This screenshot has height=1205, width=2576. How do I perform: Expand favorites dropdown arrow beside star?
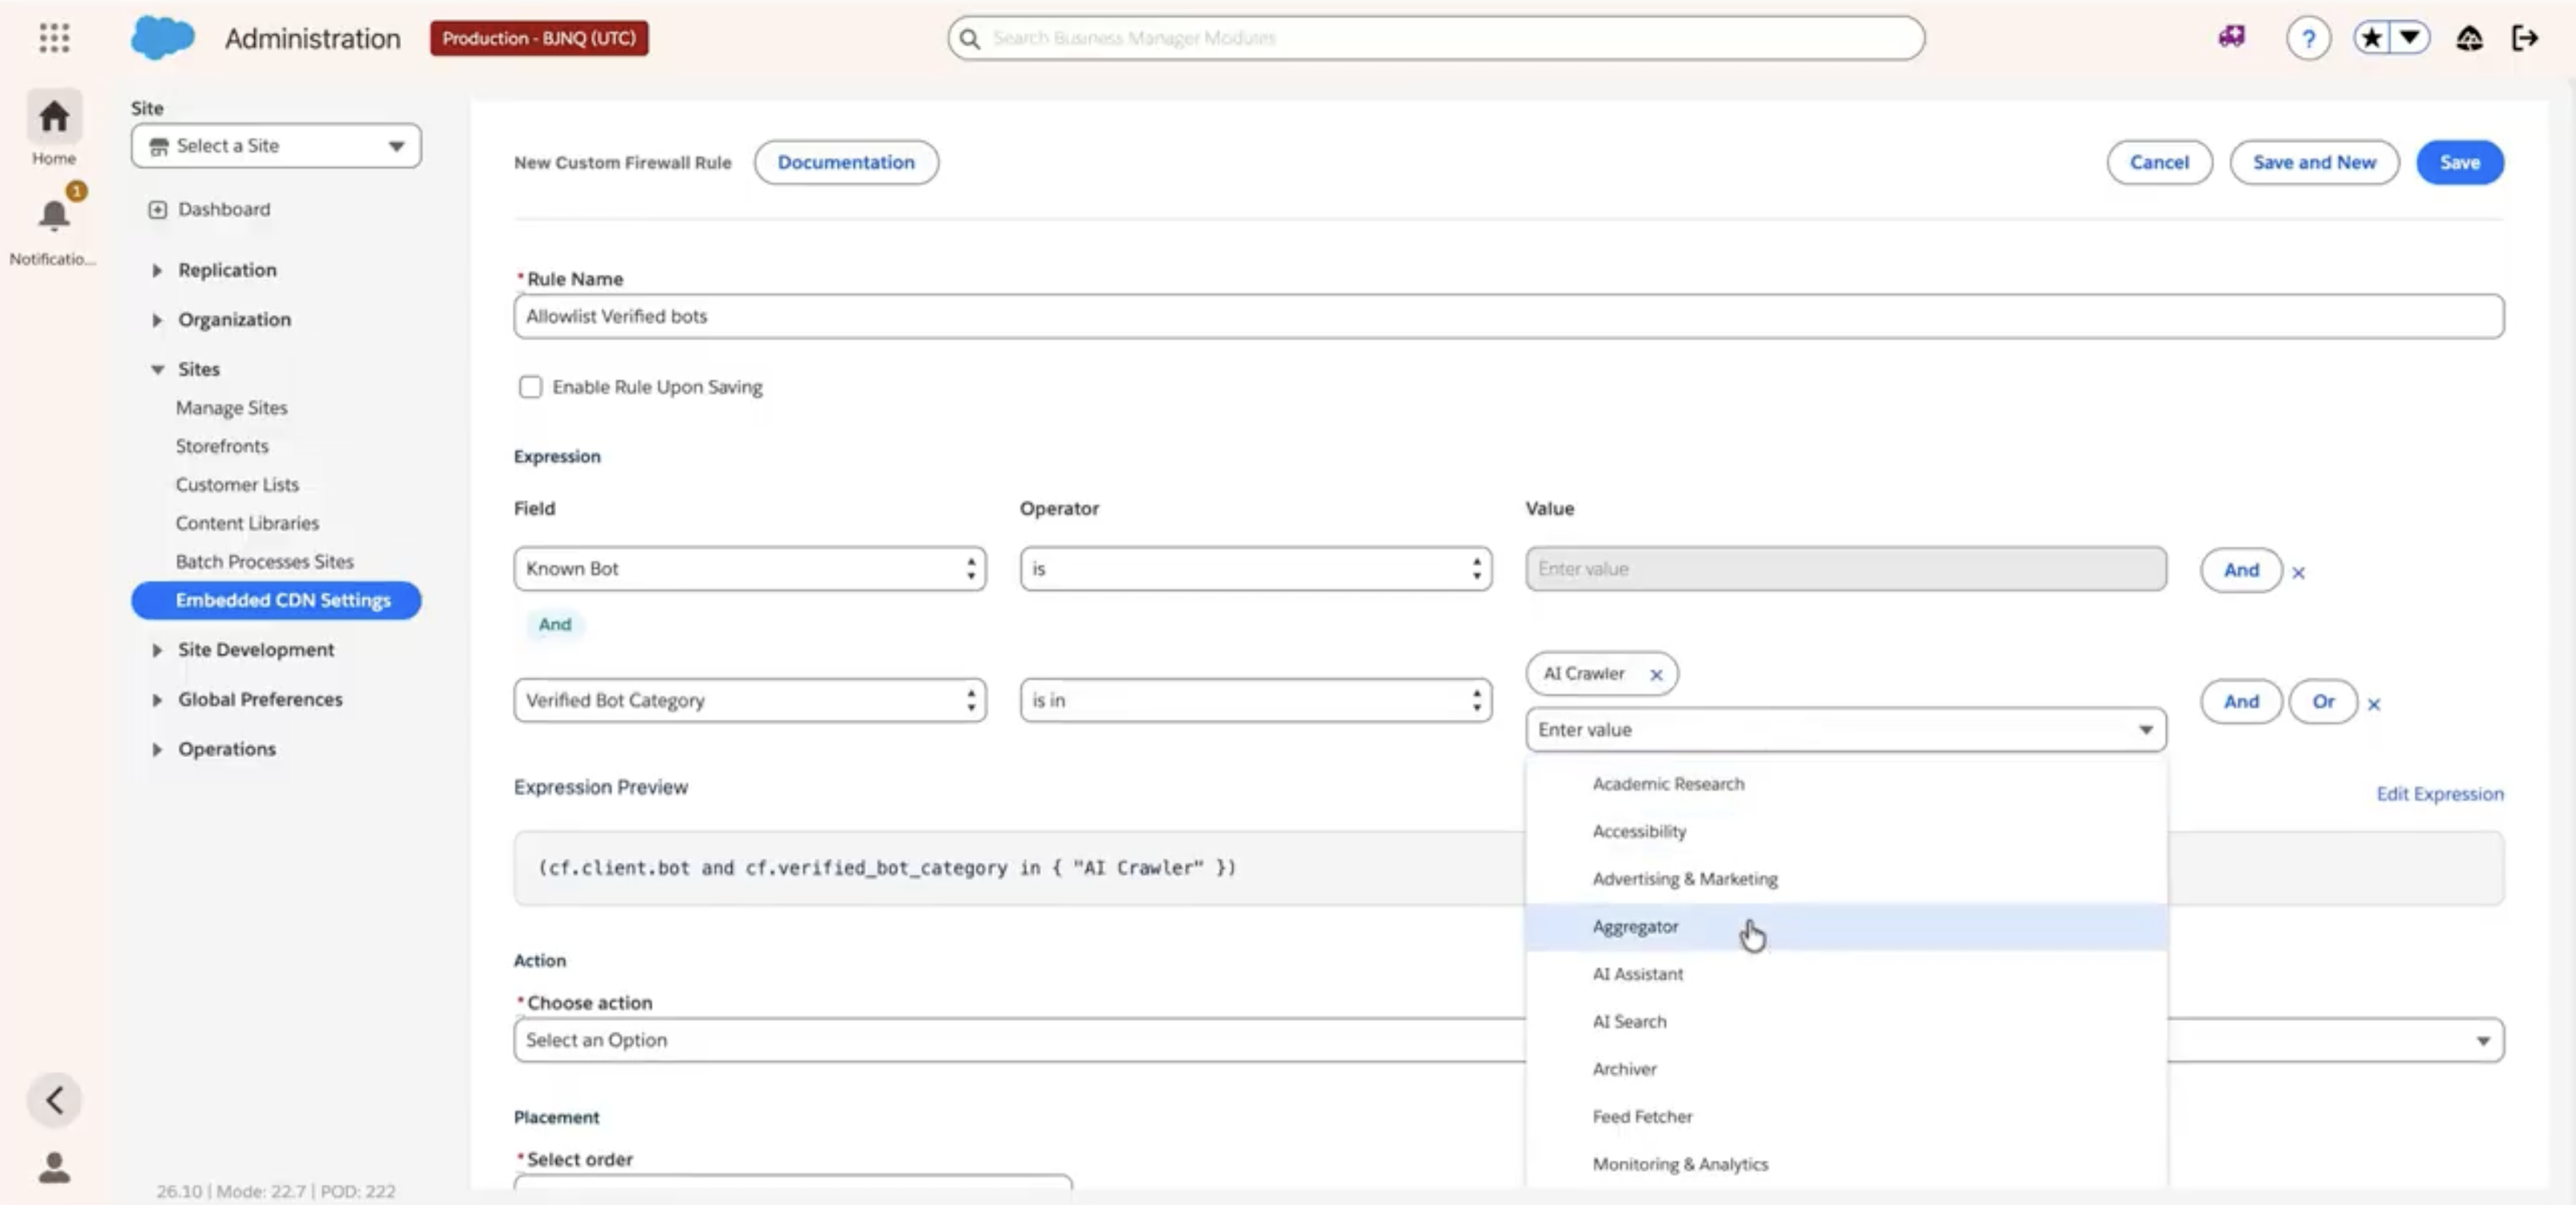tap(2410, 38)
